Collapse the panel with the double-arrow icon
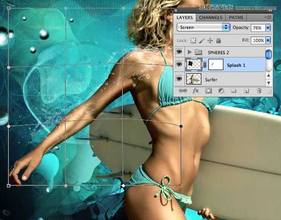Viewport: 281px width, 220px height. pos(270,11)
